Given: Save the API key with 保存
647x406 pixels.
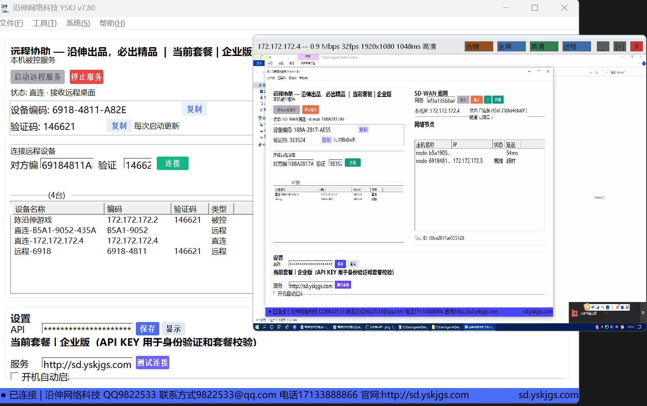Looking at the screenshot, I should click(148, 329).
